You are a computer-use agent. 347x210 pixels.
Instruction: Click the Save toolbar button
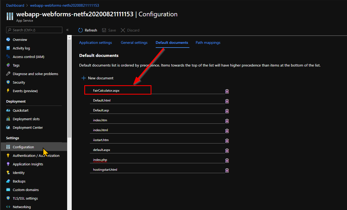pyautogui.click(x=109, y=30)
